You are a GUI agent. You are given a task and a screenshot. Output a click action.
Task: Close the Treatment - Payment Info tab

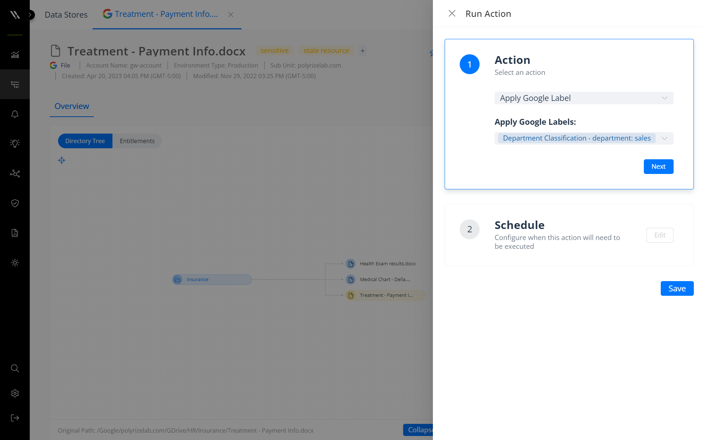[231, 15]
